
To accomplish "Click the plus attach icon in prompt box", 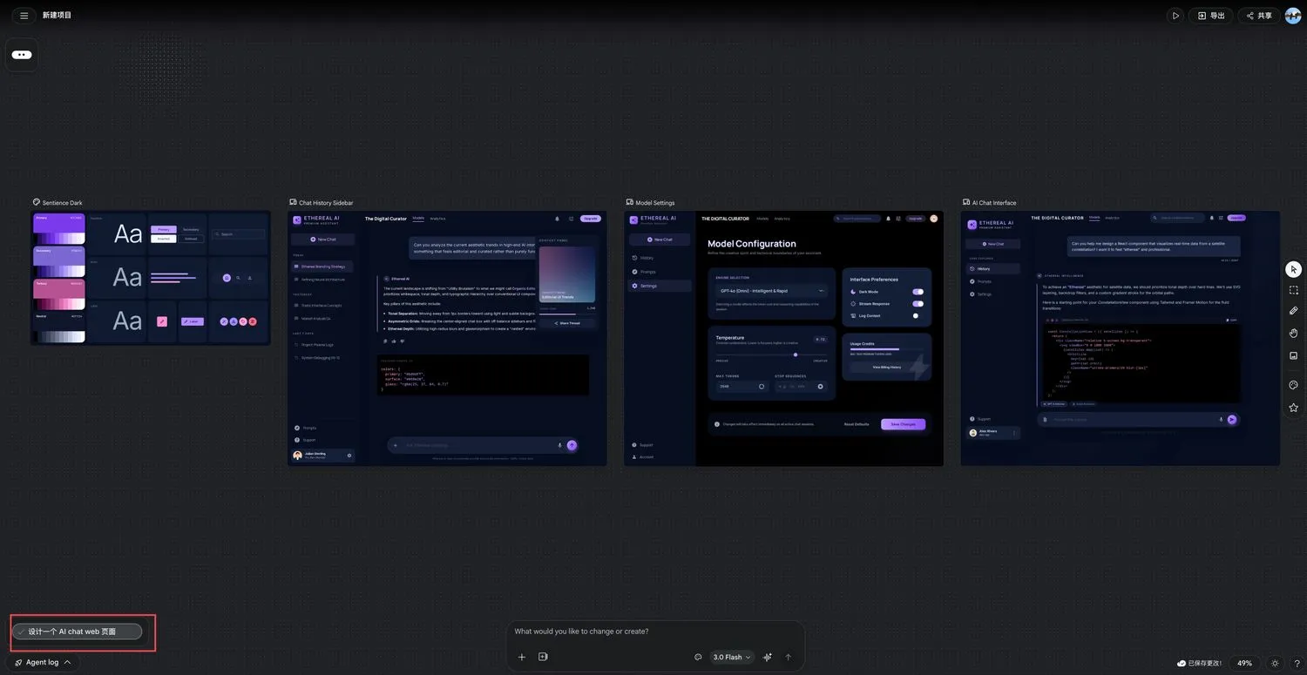I will pyautogui.click(x=522, y=657).
